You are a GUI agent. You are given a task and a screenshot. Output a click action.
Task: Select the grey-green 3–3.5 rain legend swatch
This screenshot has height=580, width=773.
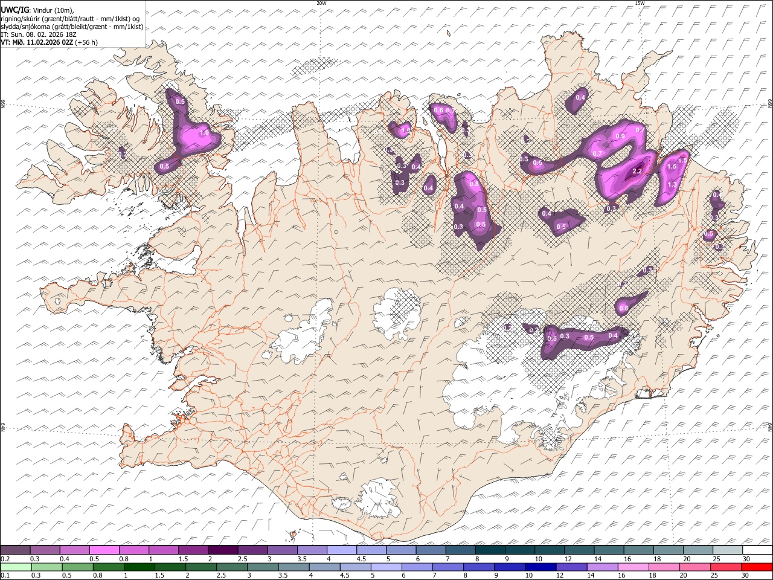click(x=262, y=567)
